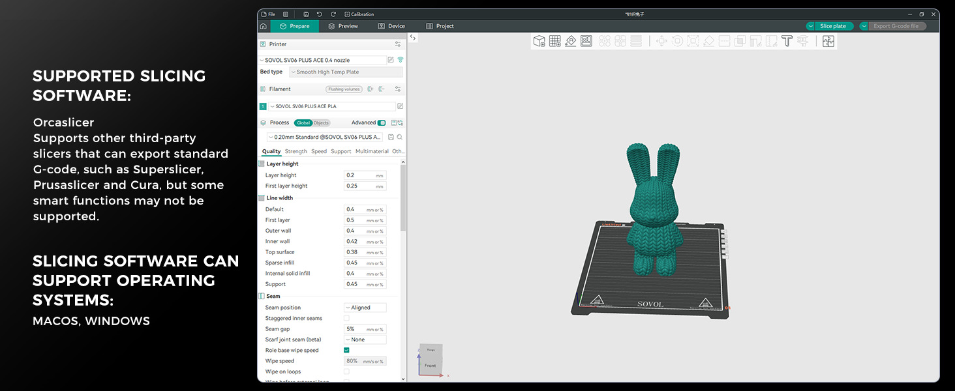Image resolution: width=955 pixels, height=391 pixels.
Task: Enable Staggered inner seams checkbox
Action: tap(346, 318)
